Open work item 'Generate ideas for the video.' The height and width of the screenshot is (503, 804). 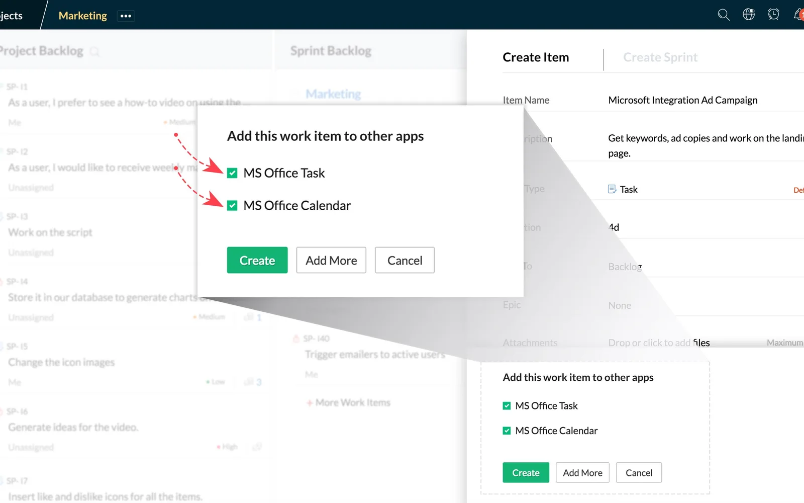coord(73,427)
